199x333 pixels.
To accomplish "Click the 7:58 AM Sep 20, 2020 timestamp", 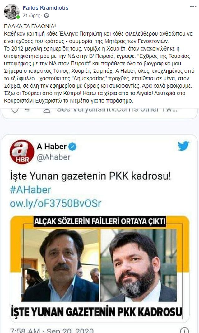I will (x=52, y=331).
